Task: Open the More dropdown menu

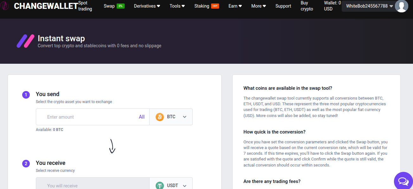Action: click(x=259, y=6)
